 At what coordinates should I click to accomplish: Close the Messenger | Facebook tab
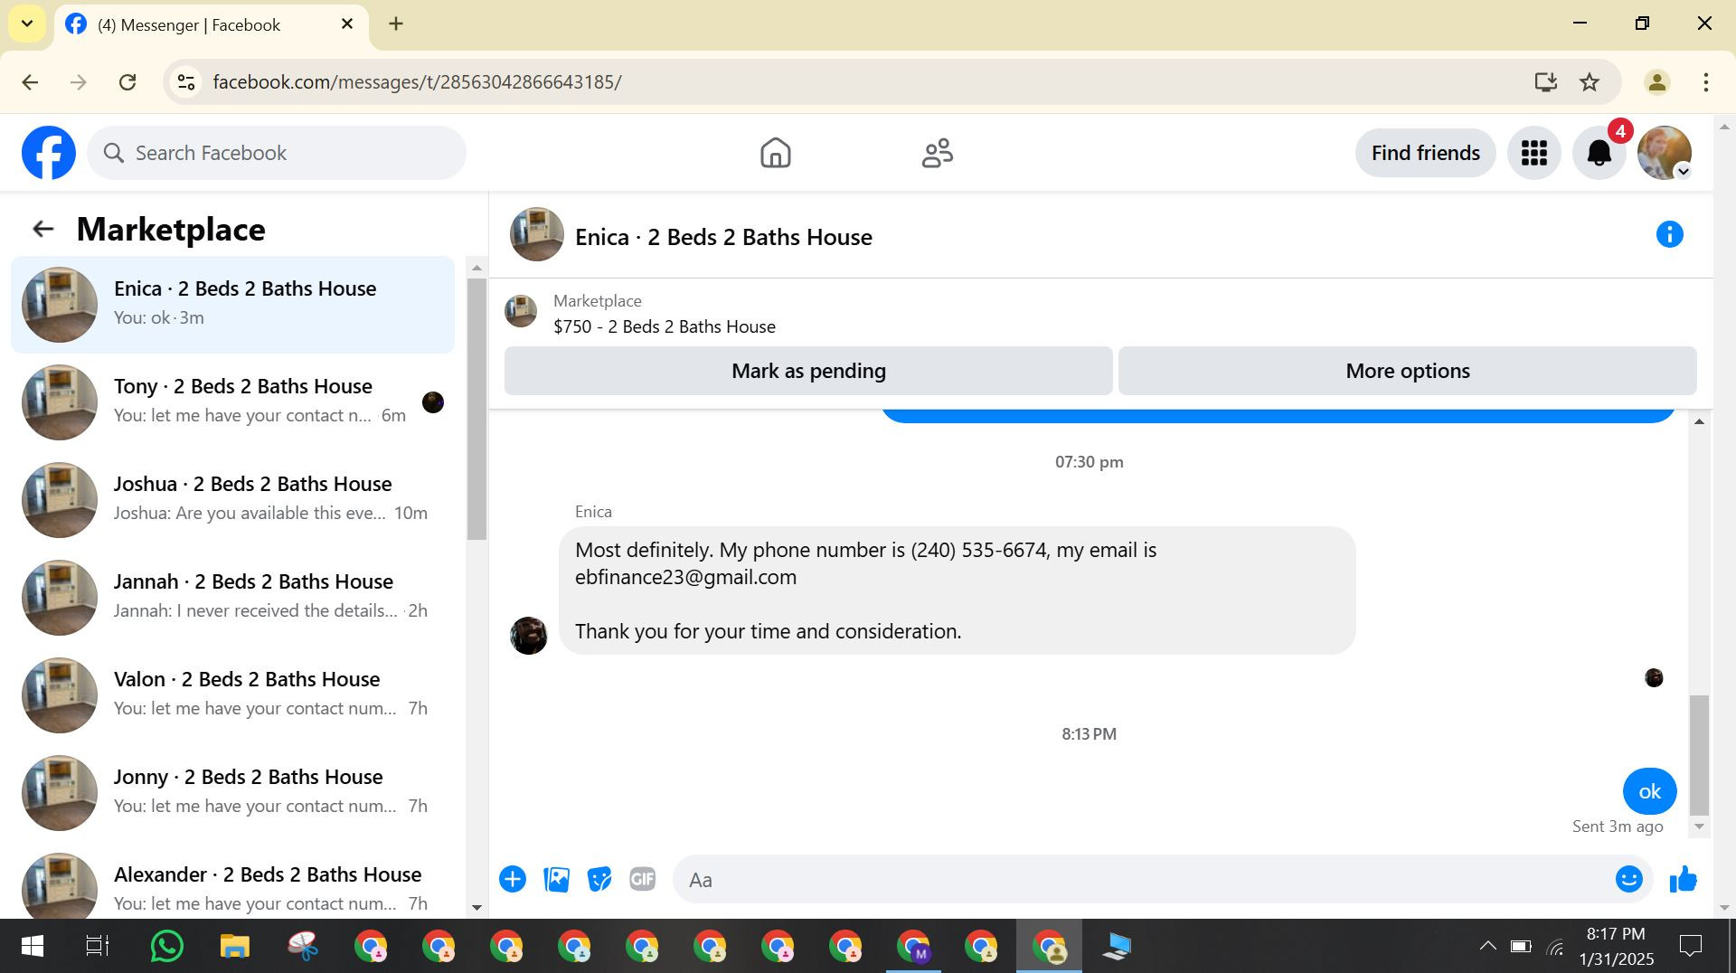click(347, 24)
